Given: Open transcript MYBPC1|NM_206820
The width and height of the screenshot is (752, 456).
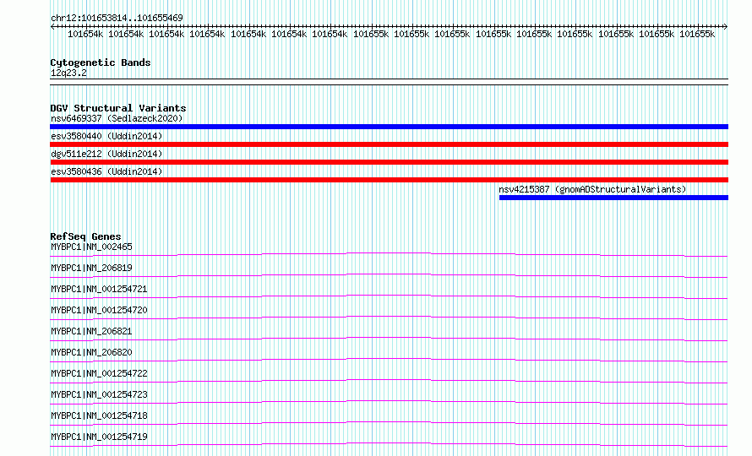Looking at the screenshot, I should [91, 352].
